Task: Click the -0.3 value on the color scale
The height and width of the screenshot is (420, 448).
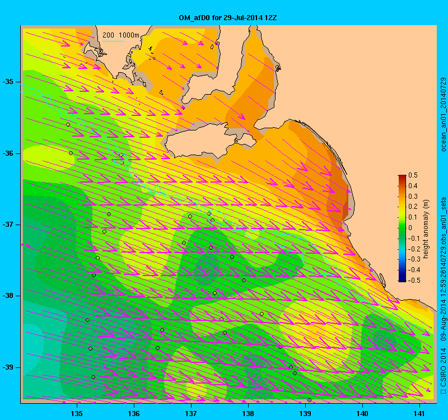Action: pyautogui.click(x=414, y=259)
